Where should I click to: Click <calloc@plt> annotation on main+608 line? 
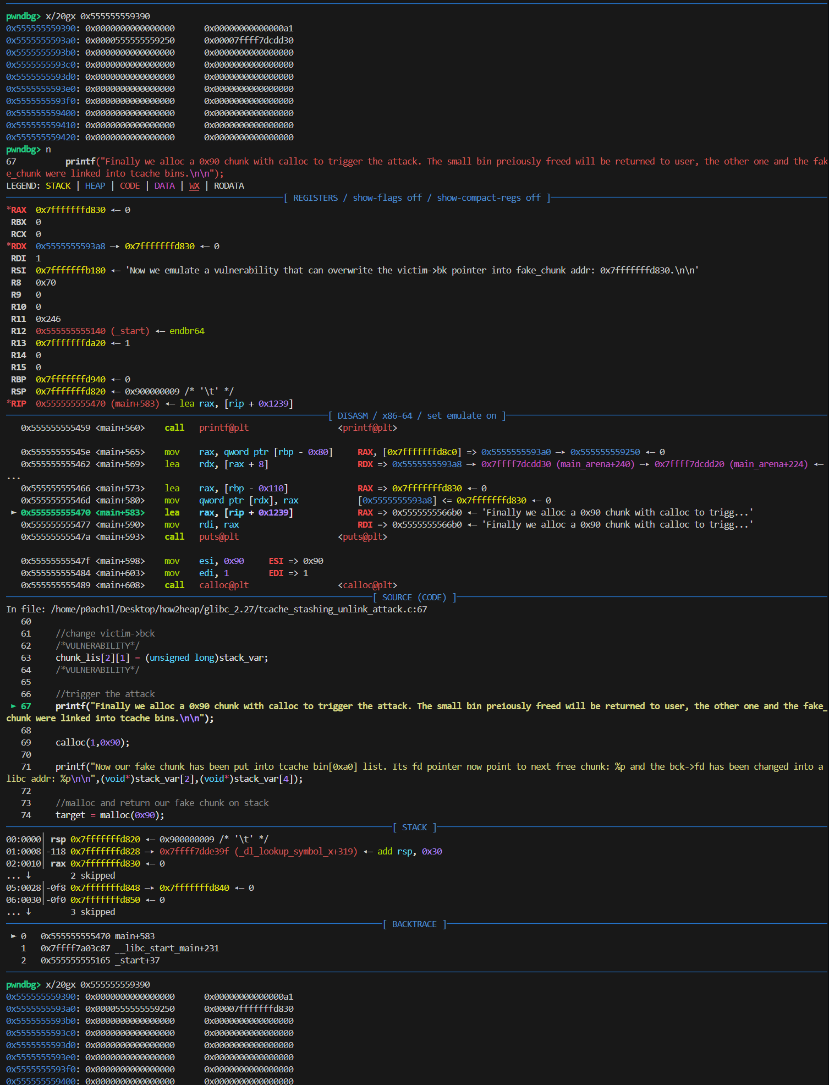point(367,585)
